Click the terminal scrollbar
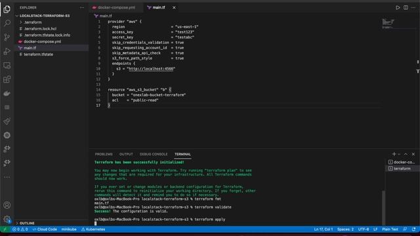The height and width of the screenshot is (236, 420). tap(383, 207)
